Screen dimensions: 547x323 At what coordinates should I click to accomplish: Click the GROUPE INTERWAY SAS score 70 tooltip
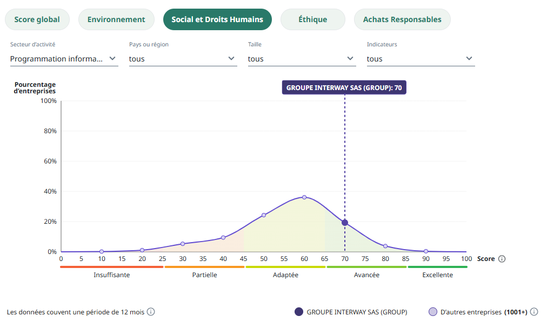point(344,87)
